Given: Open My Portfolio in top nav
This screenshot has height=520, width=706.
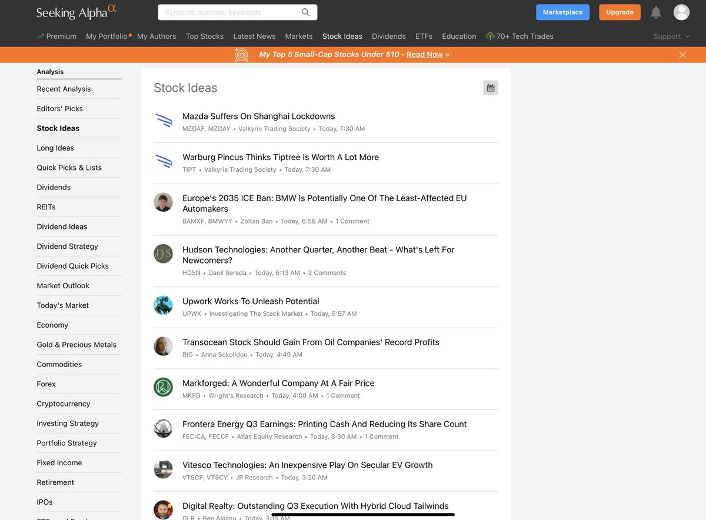Looking at the screenshot, I should click(x=106, y=36).
